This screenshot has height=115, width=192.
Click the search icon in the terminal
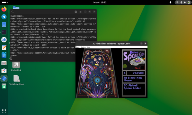[x=12, y=12]
